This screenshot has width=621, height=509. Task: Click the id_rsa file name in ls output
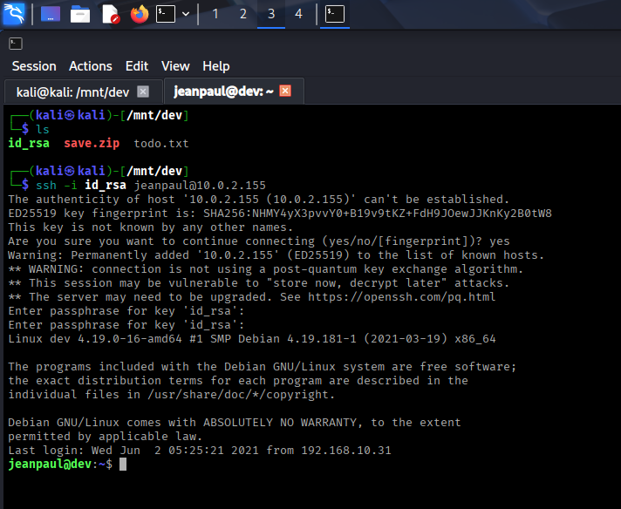pos(29,143)
